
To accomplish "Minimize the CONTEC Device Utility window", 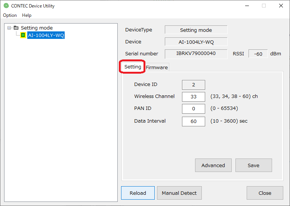I will pyautogui.click(x=247, y=6).
